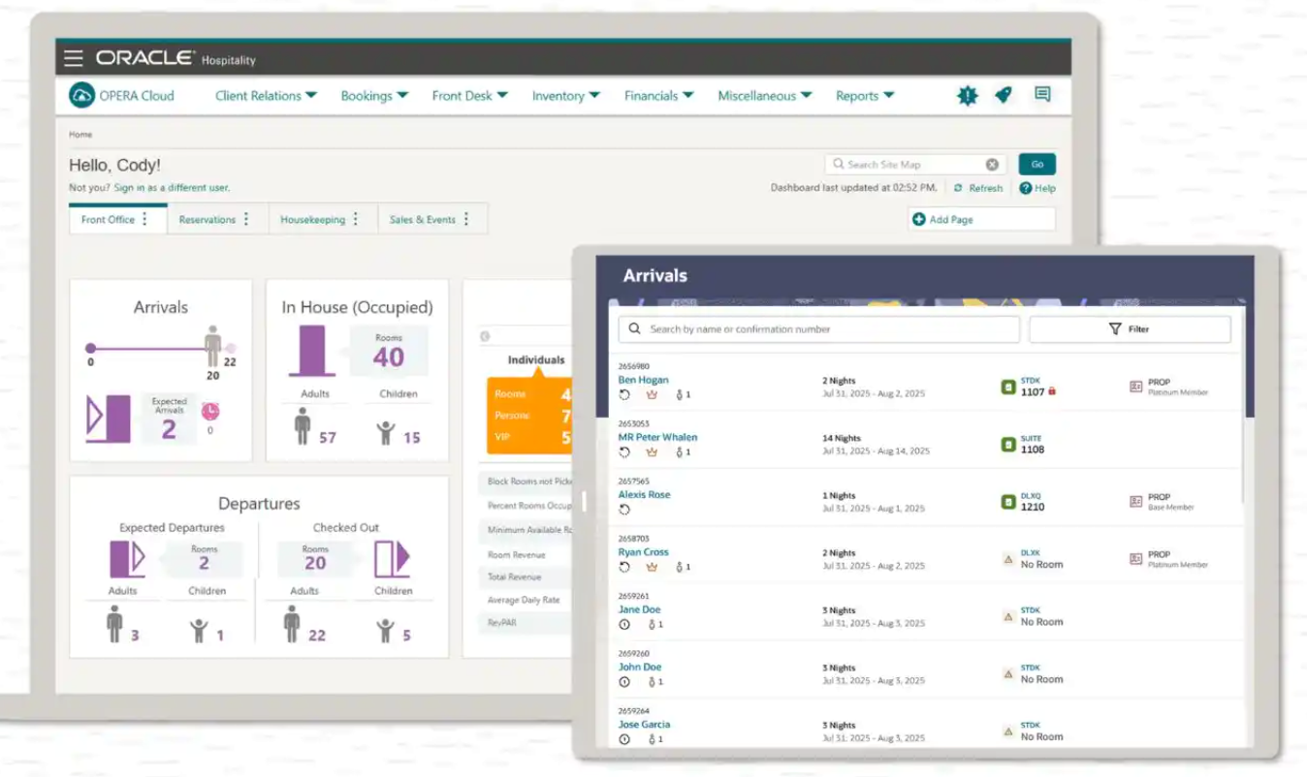Click the warning triangle icon in John Doe row
Image resolution: width=1307 pixels, height=777 pixels.
pyautogui.click(x=1008, y=673)
